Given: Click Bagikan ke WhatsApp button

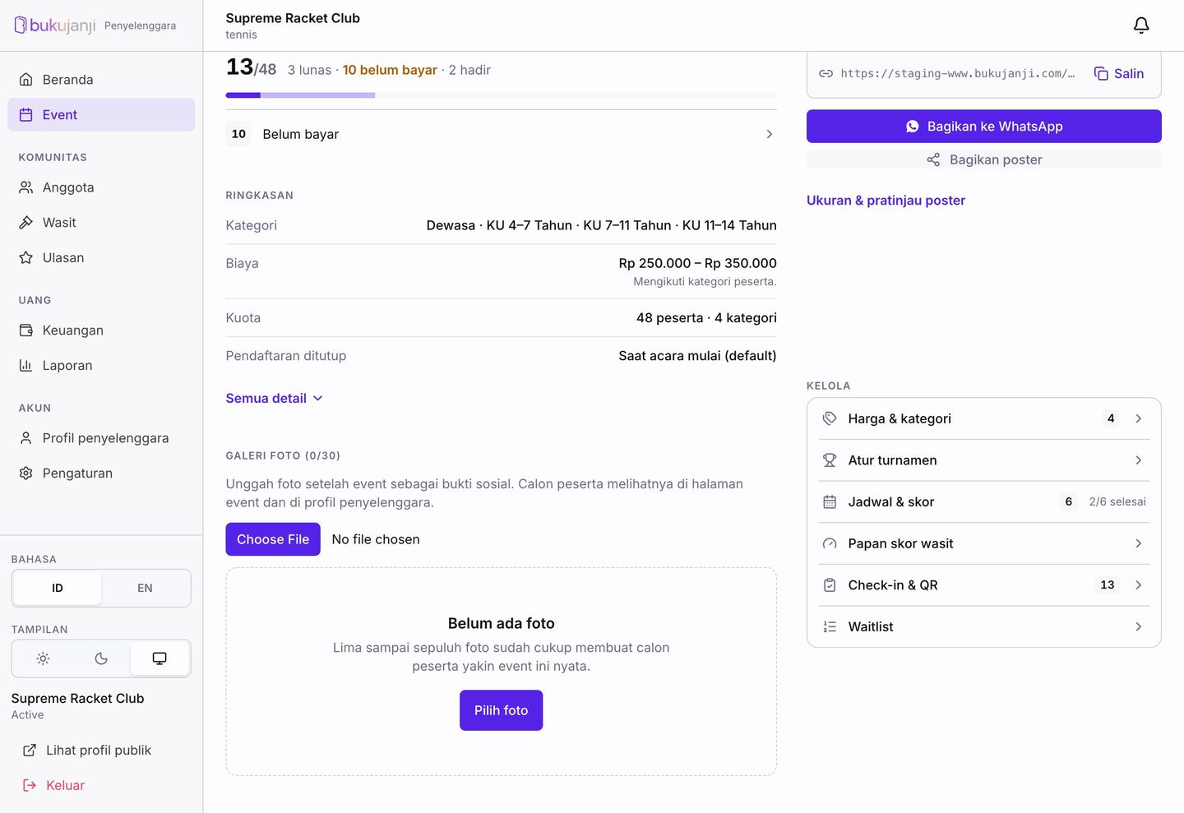Looking at the screenshot, I should pos(984,127).
